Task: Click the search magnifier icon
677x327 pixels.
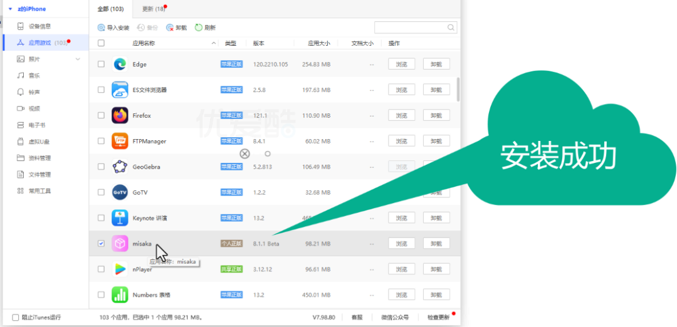Action: (450, 28)
